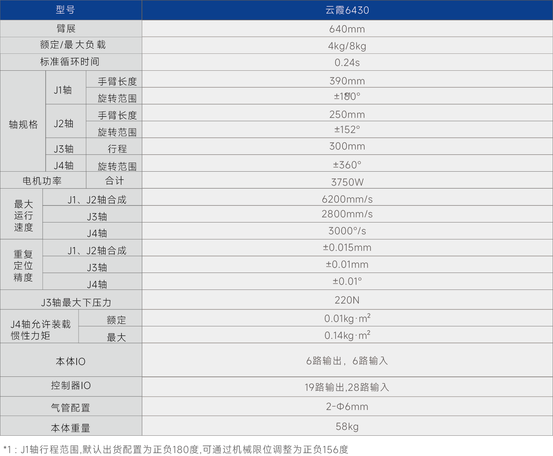This screenshot has width=553, height=456.
Task: Click the '最大' inertia sub-label
Action: click(116, 337)
